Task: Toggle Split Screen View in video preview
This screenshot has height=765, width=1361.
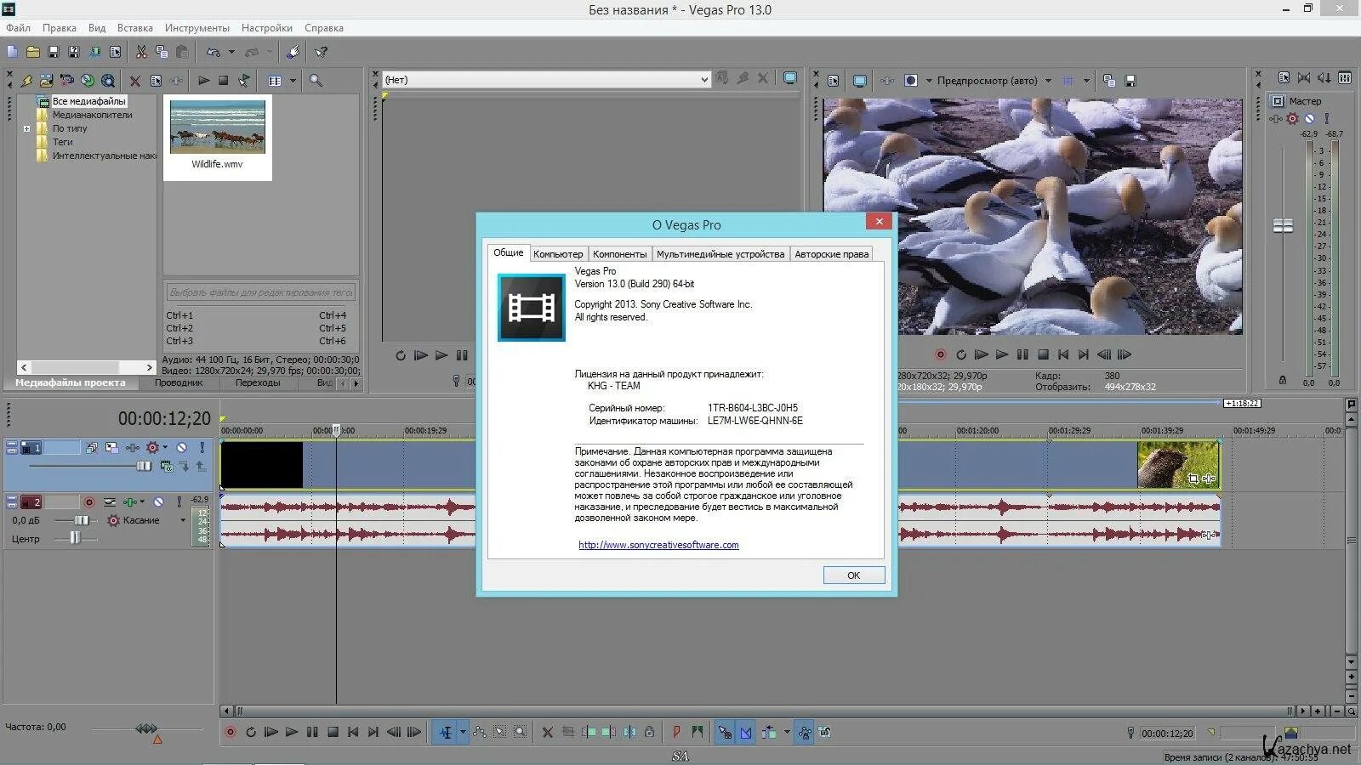Action: pyautogui.click(x=911, y=81)
